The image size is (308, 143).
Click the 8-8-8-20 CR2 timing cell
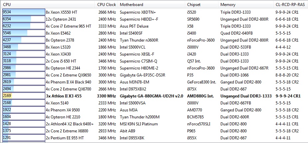[x=287, y=75]
